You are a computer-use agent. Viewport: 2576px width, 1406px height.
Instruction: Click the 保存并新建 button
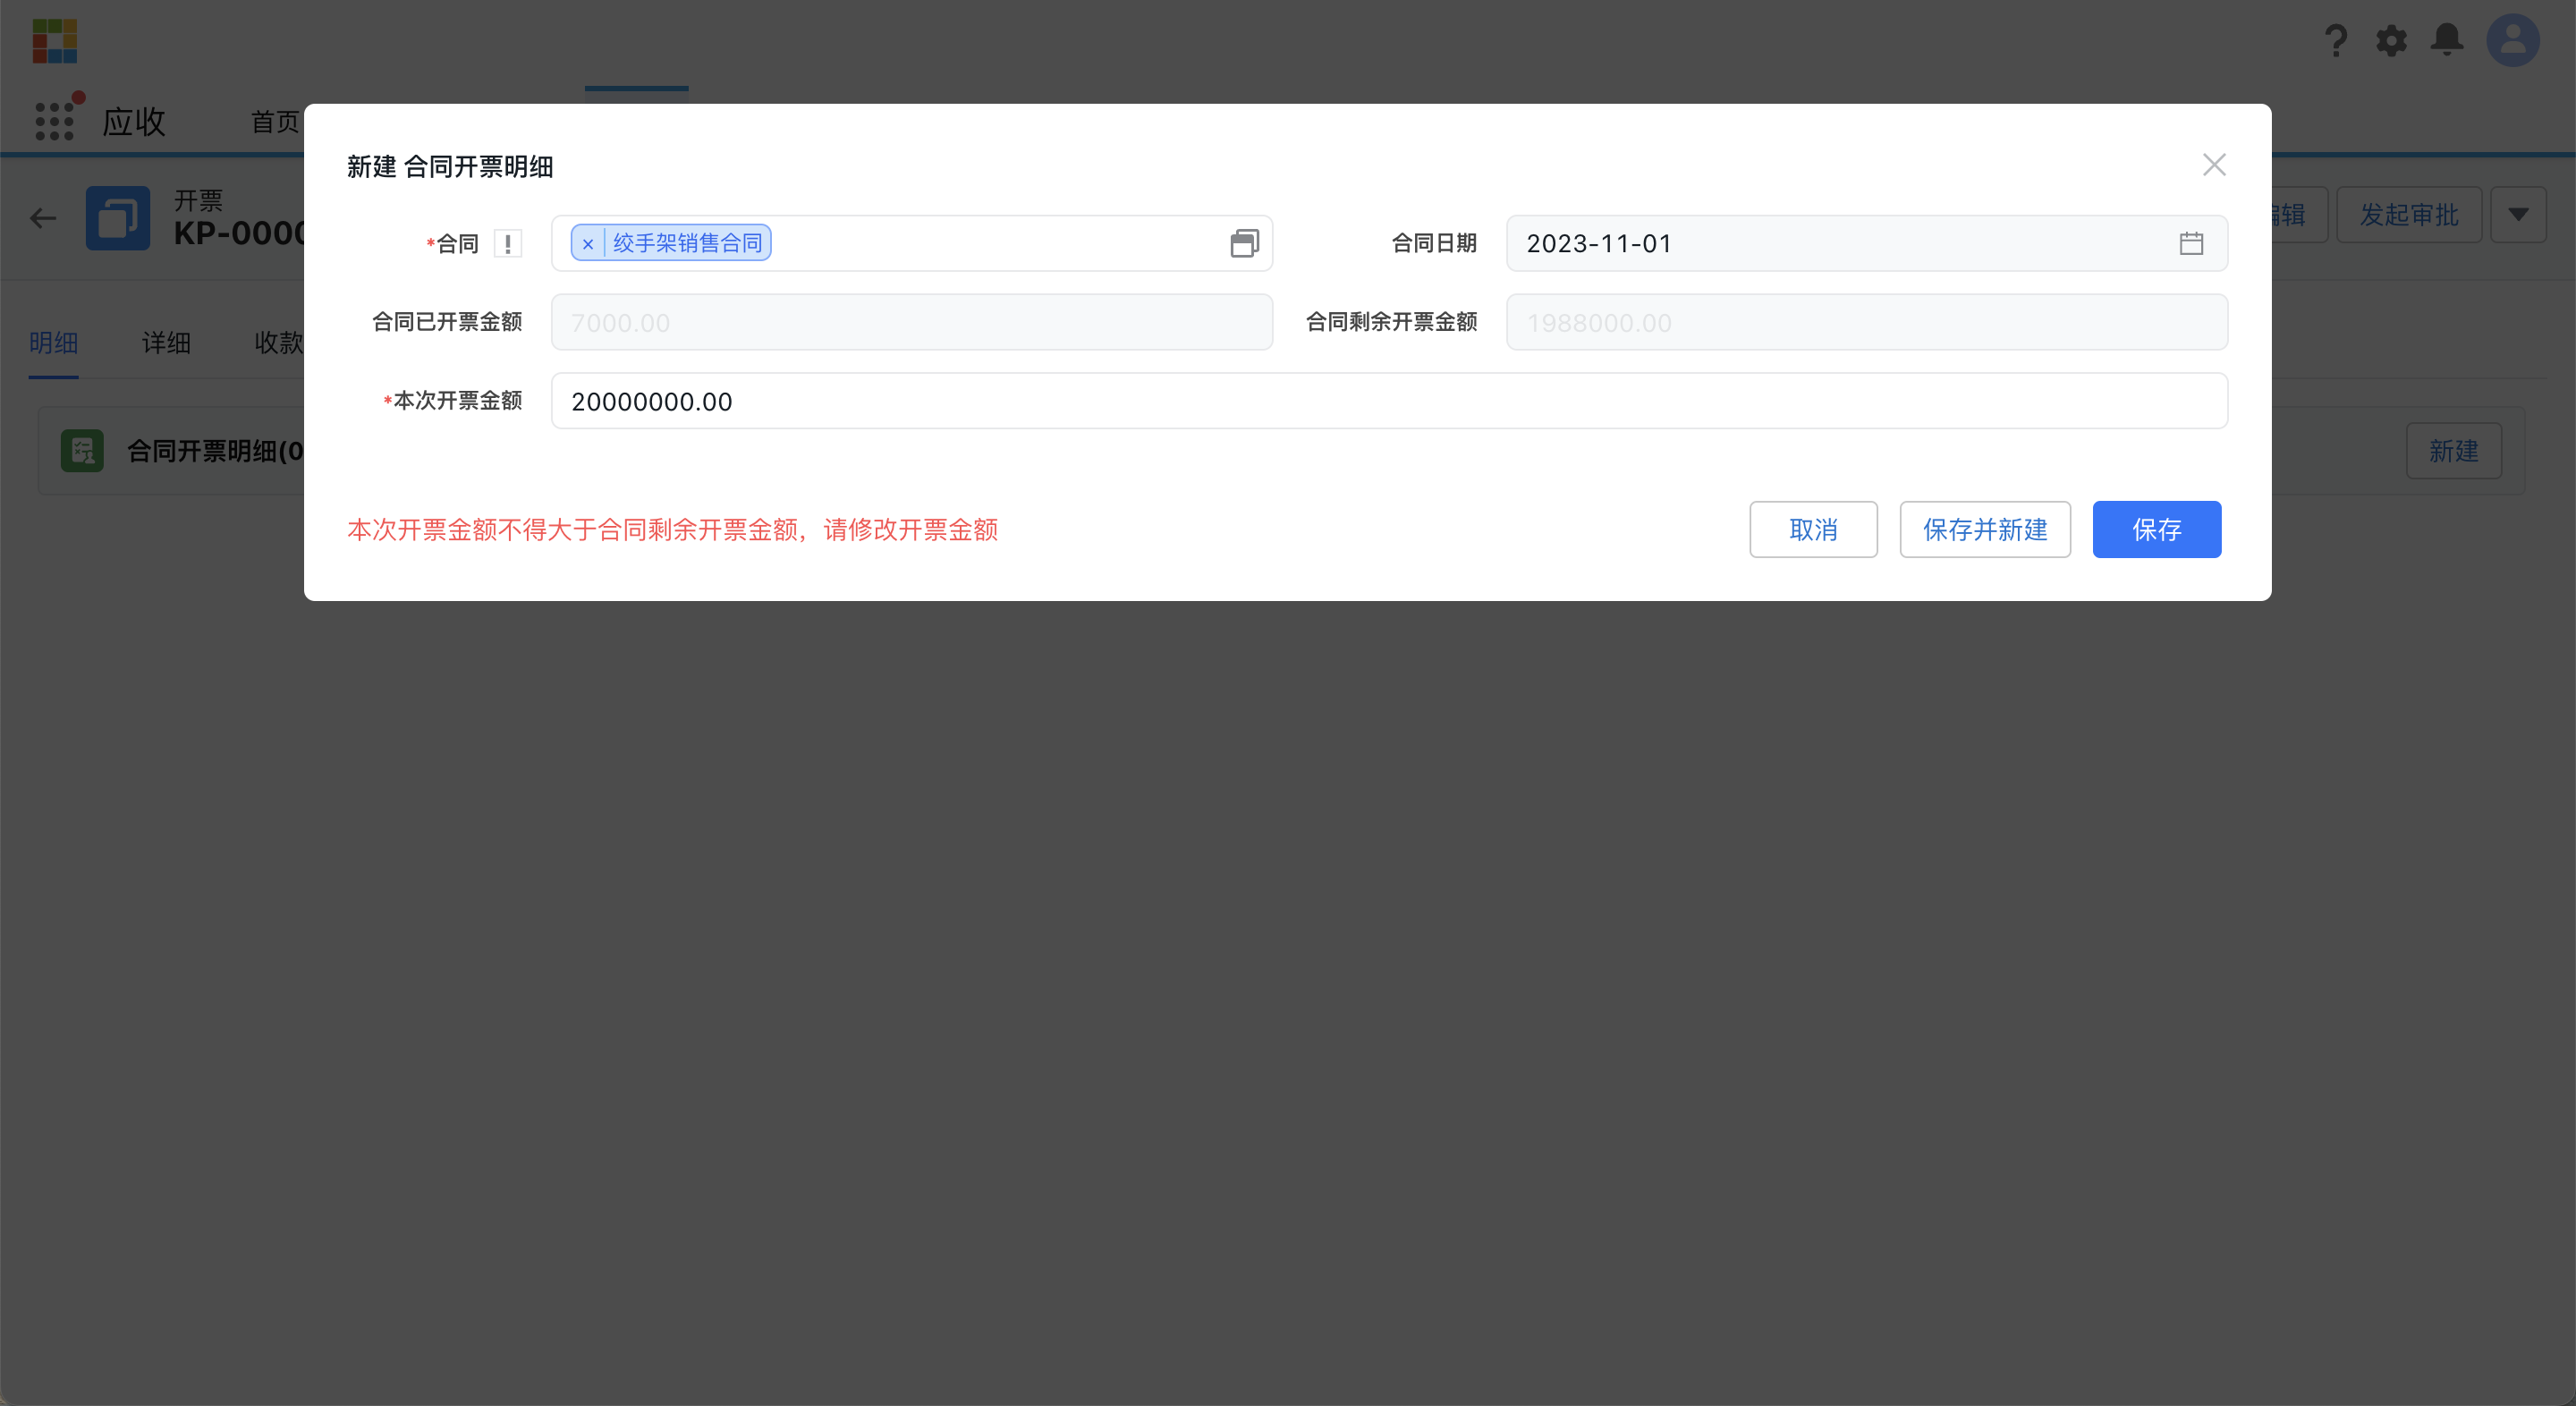1985,529
